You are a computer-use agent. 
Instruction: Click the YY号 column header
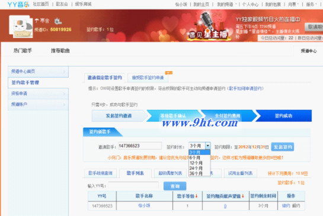pos(102,196)
